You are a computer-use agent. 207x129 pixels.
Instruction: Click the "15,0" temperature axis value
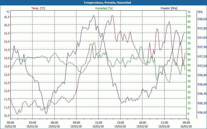pos(7,42)
